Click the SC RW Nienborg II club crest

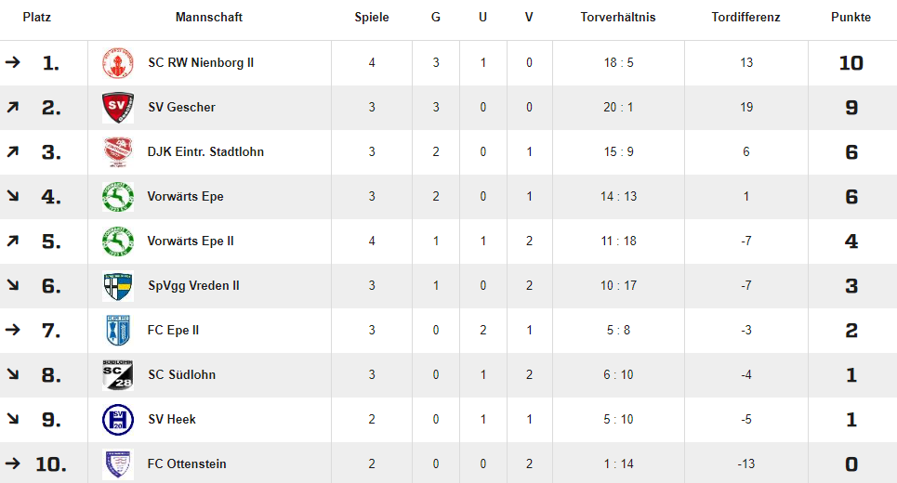(x=118, y=63)
